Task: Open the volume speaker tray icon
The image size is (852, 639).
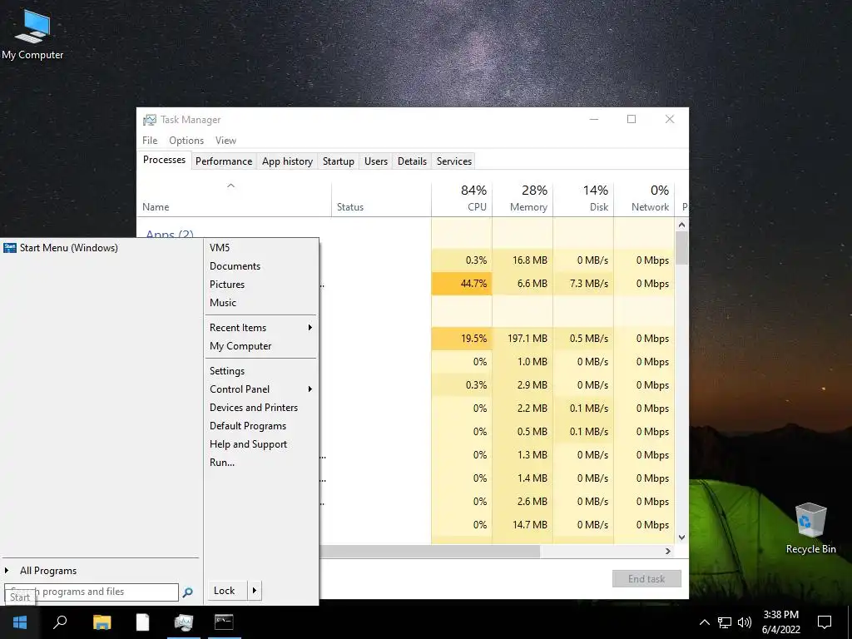Action: click(x=745, y=622)
